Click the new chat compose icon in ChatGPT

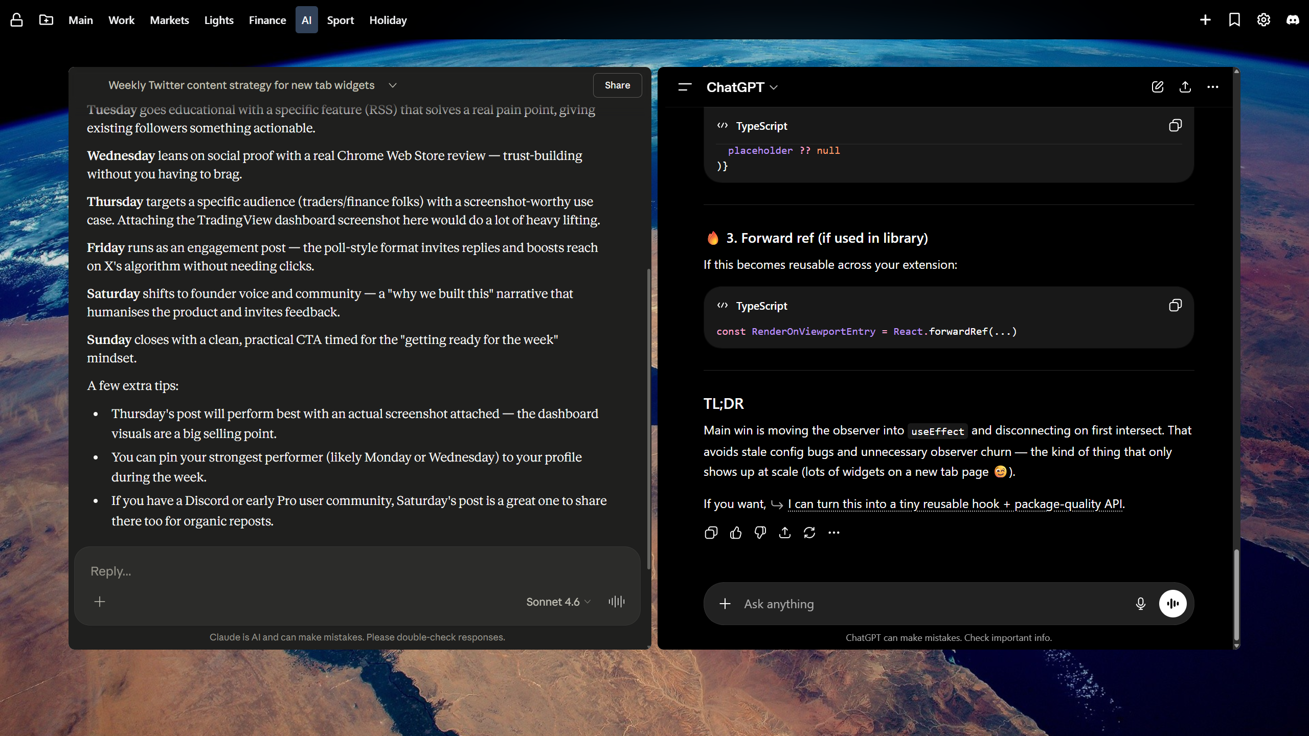click(1158, 87)
